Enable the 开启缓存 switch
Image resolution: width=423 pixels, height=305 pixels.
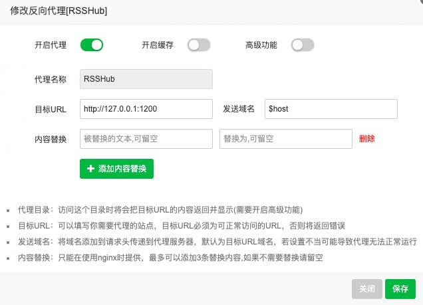point(199,45)
